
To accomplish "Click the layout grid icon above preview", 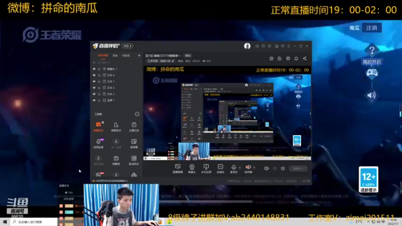I will point(288,58).
